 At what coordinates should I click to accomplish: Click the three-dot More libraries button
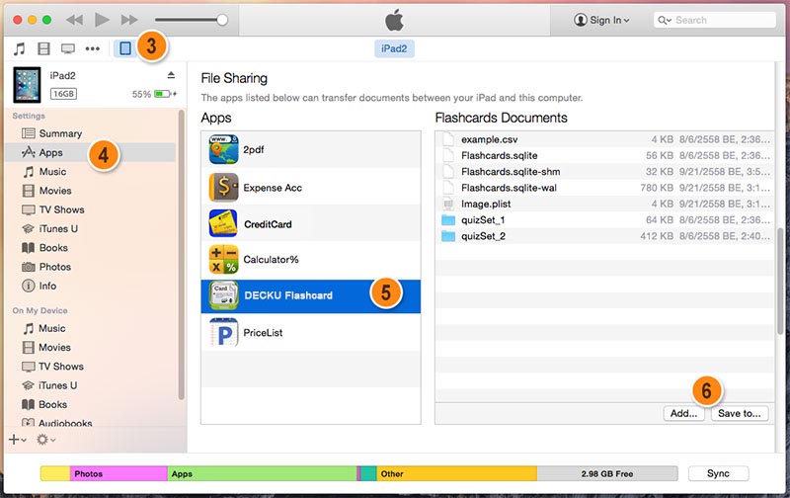pos(92,48)
